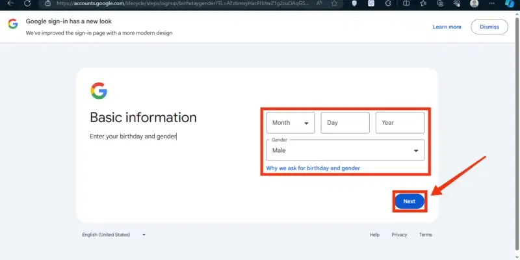Screen dimensions: 520x260
Task: Click the Google logo above Basic information
Action: pyautogui.click(x=99, y=91)
